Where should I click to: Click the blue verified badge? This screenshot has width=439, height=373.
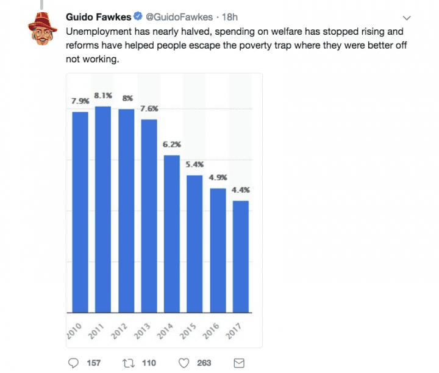click(x=137, y=16)
